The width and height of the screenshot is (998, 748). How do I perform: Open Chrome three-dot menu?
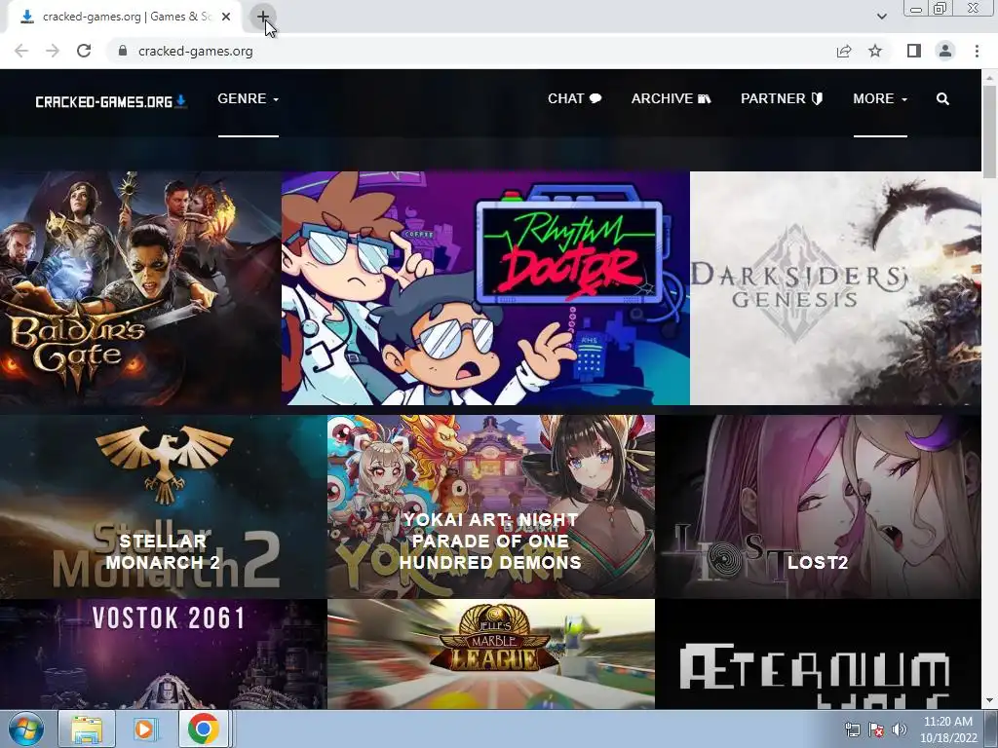coord(977,51)
